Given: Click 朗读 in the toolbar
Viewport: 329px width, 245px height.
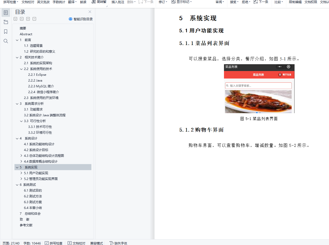Looking at the screenshot, I should 83,2.
